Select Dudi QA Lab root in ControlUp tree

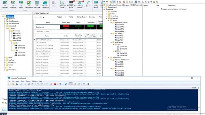point(10,16)
